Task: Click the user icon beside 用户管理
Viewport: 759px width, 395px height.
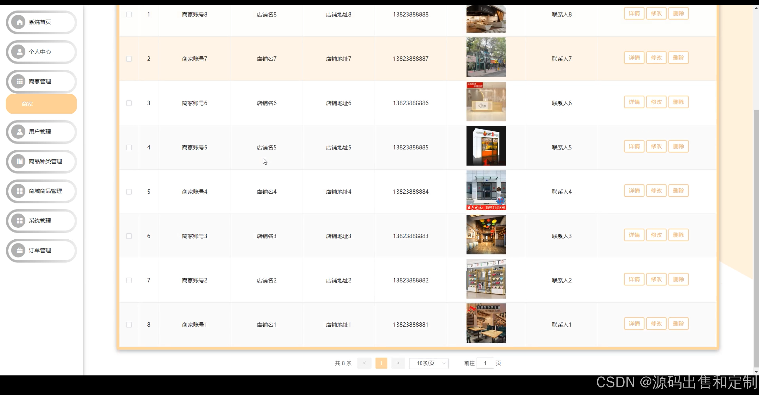Action: point(19,132)
